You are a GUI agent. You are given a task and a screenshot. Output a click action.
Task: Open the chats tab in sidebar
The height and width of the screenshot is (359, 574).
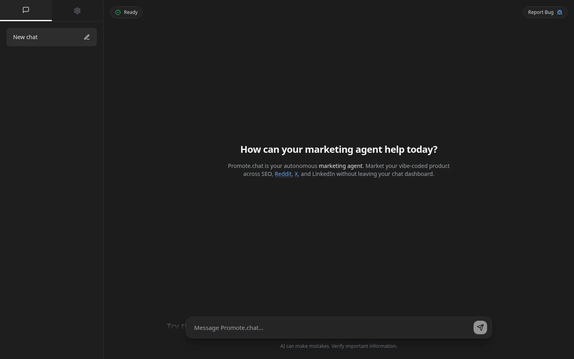coord(26,10)
